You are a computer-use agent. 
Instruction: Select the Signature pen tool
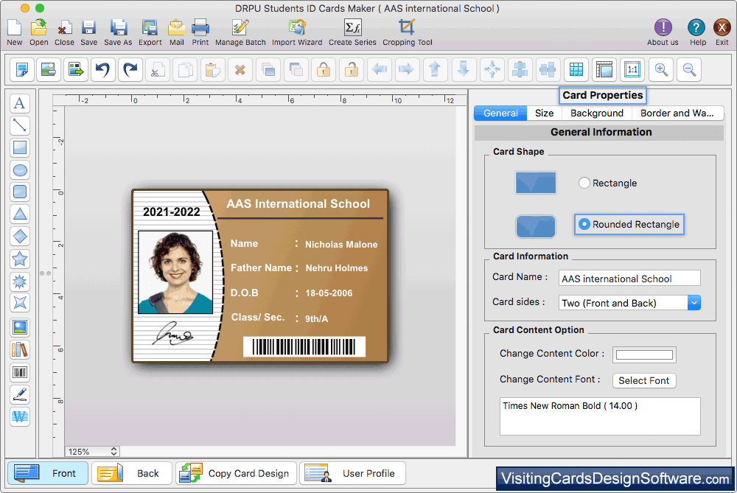pos(20,395)
